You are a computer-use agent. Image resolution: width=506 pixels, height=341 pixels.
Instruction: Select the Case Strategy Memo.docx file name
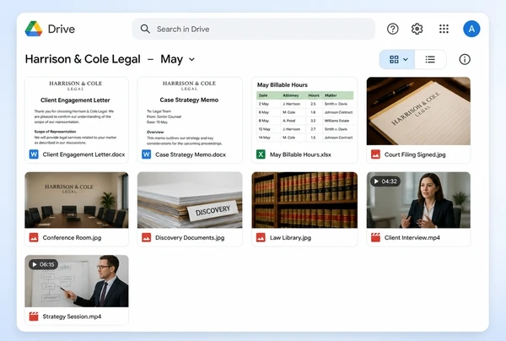(x=191, y=154)
